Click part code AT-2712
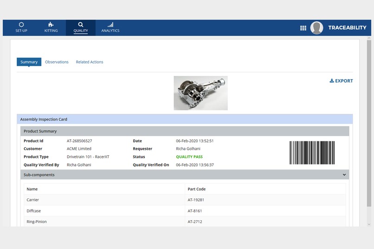The height and width of the screenshot is (249, 374). (195, 222)
